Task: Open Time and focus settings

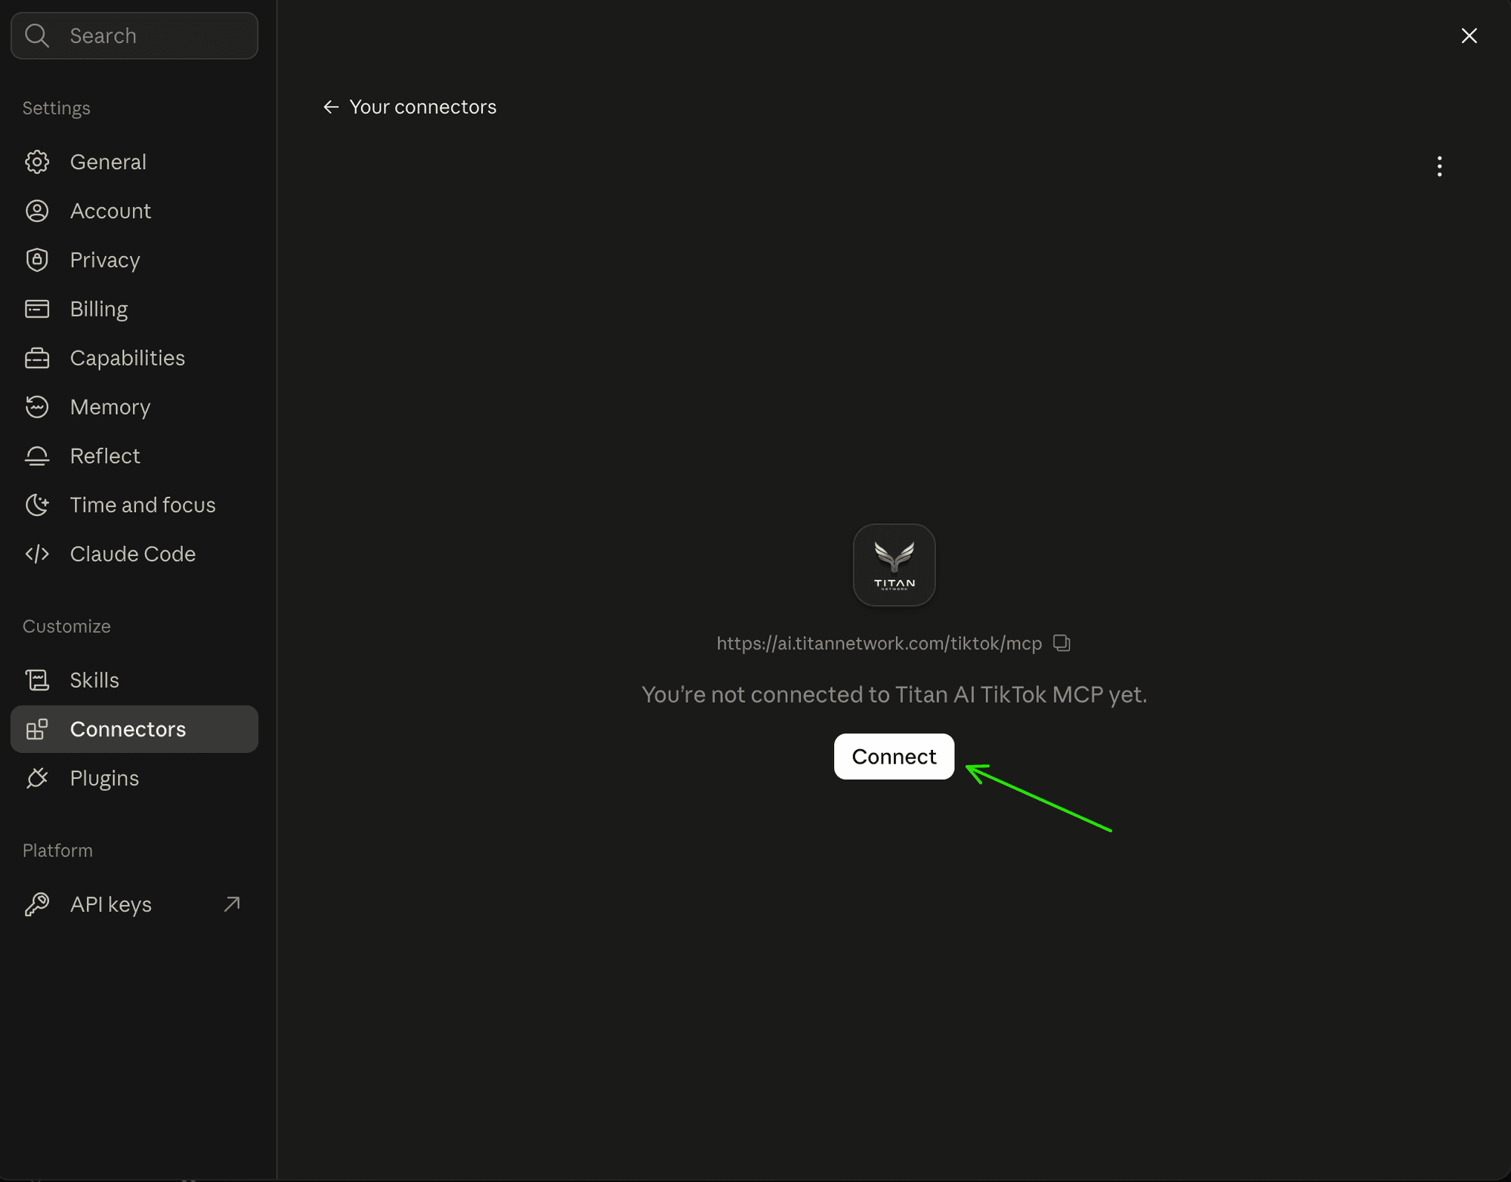Action: [134, 505]
